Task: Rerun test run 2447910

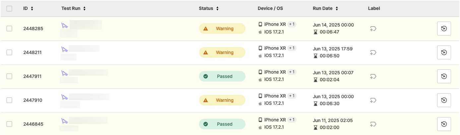Action: tap(444, 100)
